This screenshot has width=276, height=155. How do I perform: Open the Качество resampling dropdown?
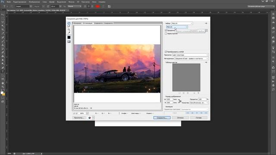tap(199, 102)
